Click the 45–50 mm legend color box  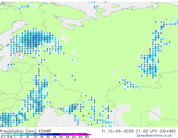[83, 134]
